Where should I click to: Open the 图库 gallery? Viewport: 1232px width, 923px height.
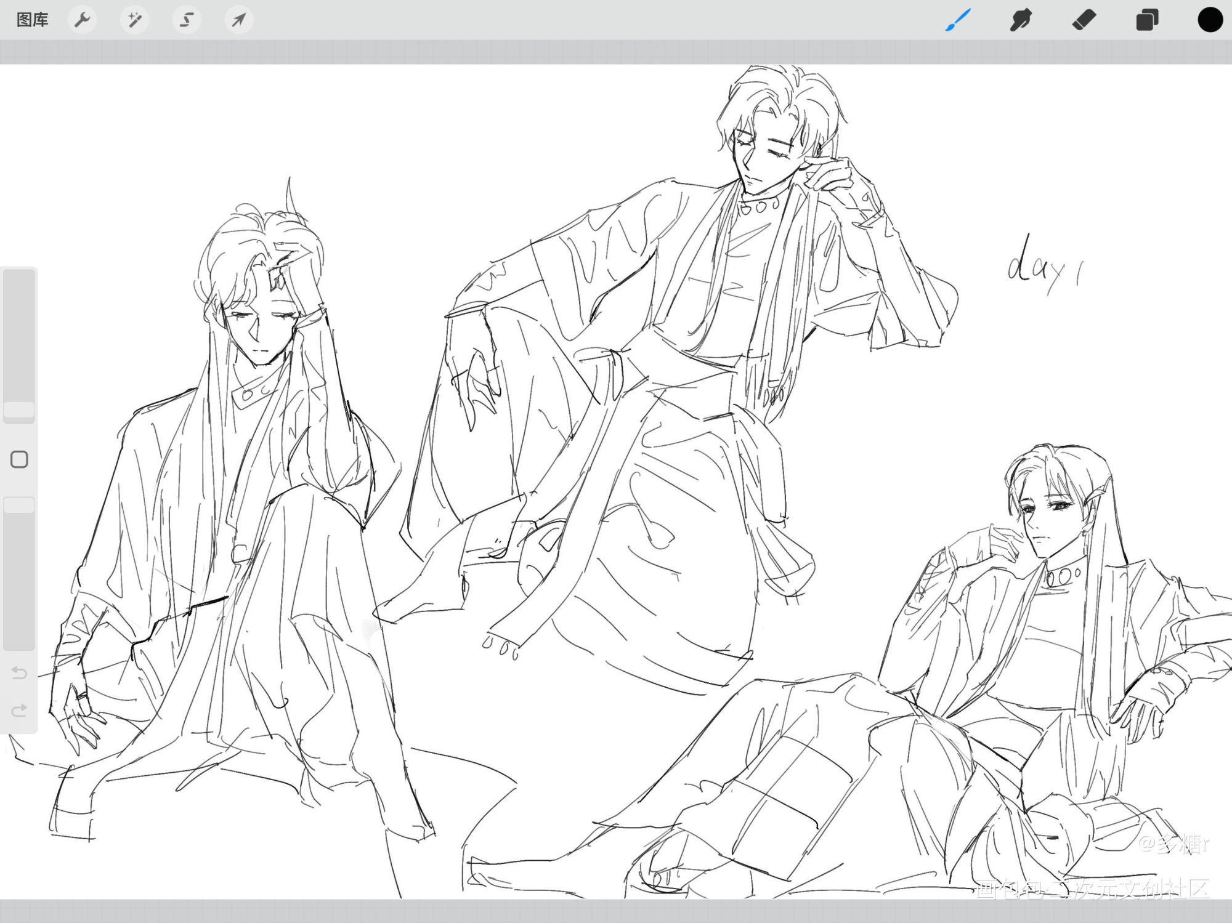(32, 20)
